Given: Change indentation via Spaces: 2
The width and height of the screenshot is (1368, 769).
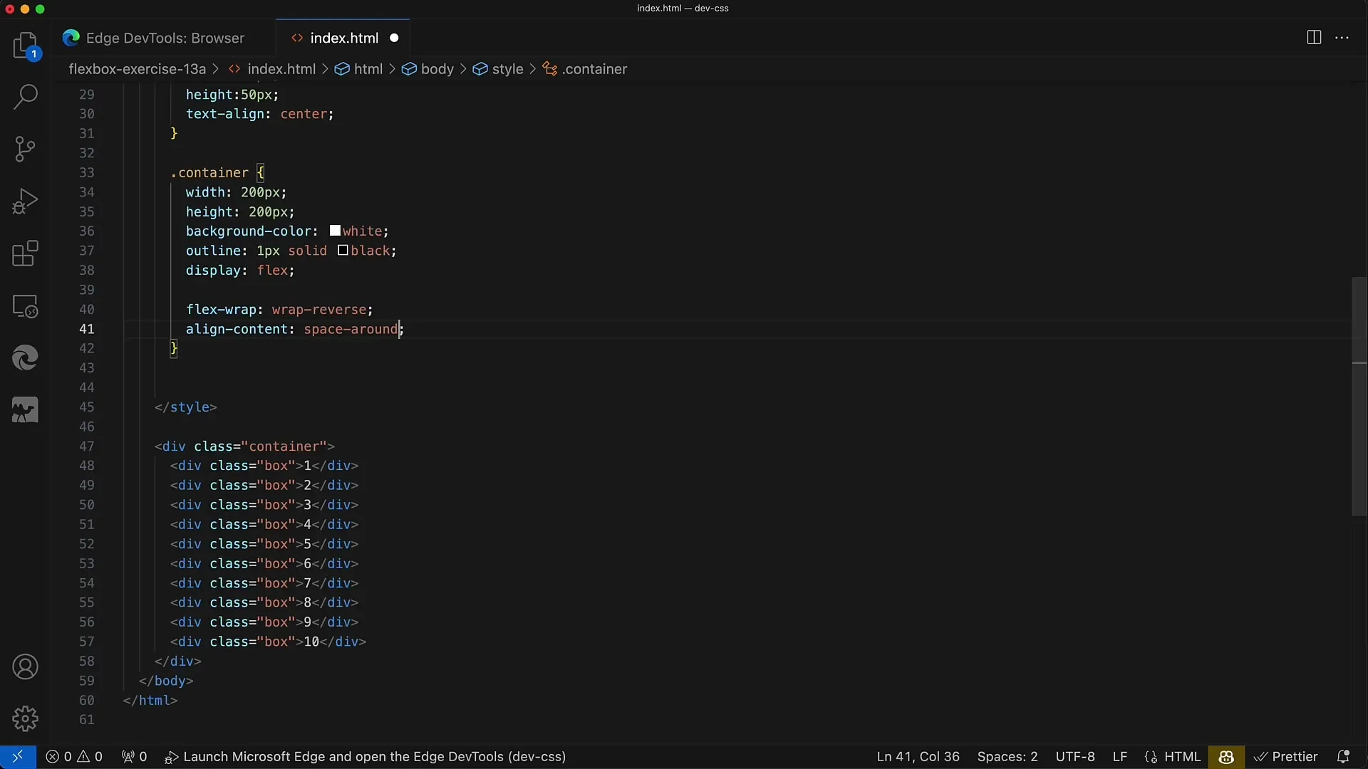Looking at the screenshot, I should [x=1007, y=757].
